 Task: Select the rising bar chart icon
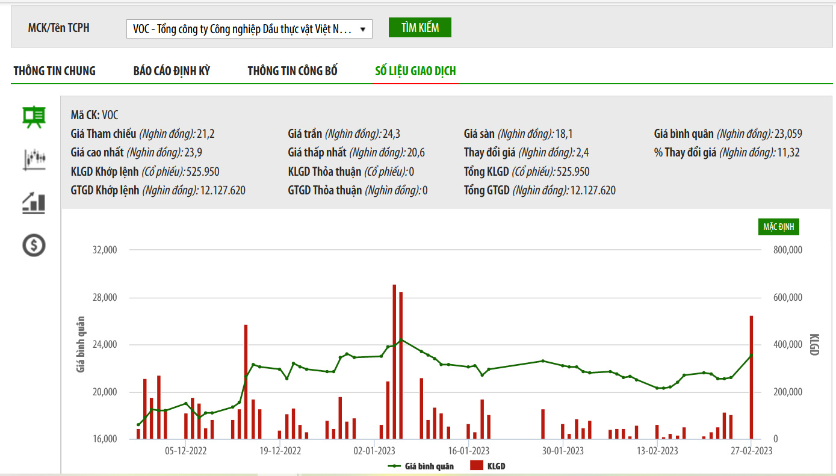pyautogui.click(x=34, y=202)
